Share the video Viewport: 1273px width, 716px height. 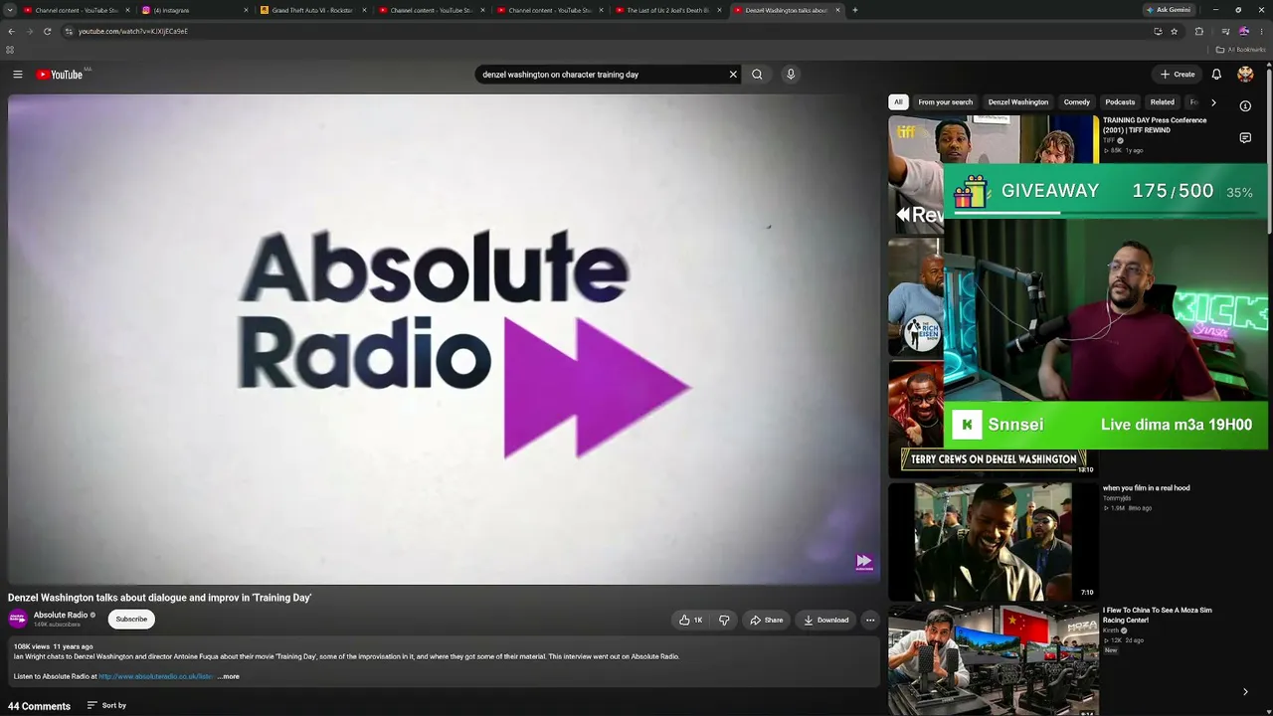point(766,620)
